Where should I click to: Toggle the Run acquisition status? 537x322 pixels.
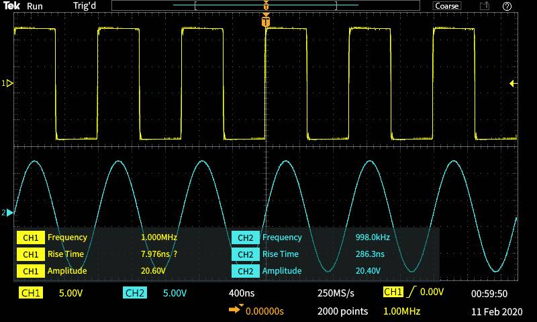[x=35, y=6]
